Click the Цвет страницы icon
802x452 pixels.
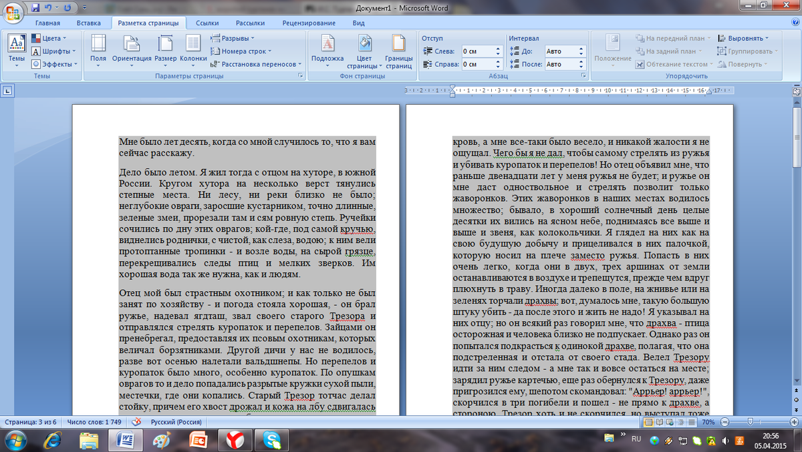click(x=364, y=49)
